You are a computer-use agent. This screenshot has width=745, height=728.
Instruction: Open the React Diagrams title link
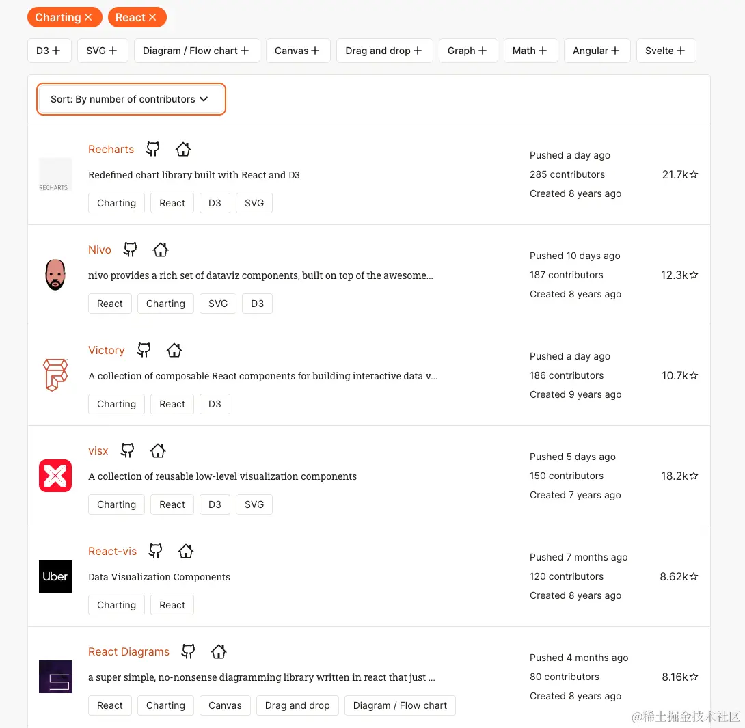click(128, 651)
